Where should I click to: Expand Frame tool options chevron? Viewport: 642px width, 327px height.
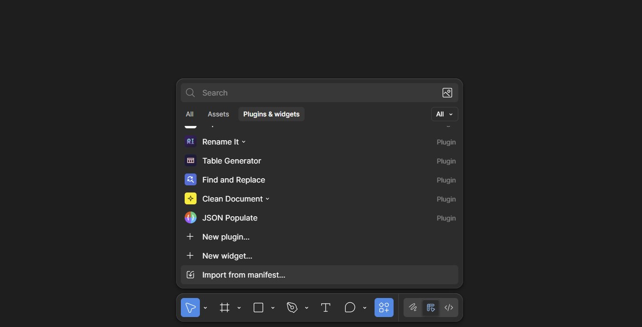click(239, 308)
